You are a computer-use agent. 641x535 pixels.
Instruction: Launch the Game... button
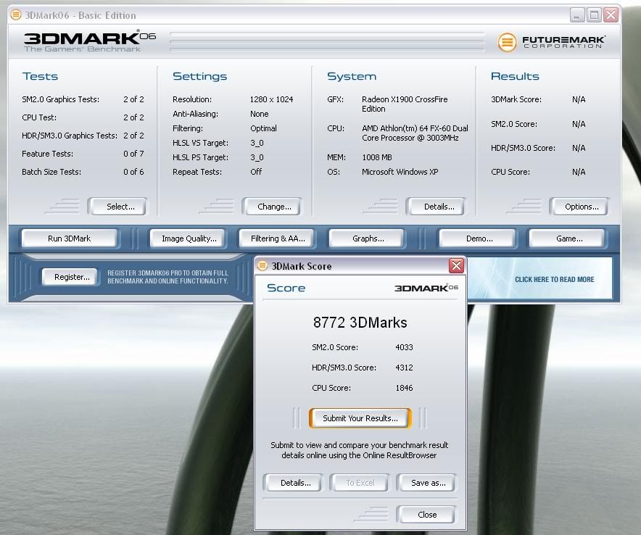(x=567, y=239)
